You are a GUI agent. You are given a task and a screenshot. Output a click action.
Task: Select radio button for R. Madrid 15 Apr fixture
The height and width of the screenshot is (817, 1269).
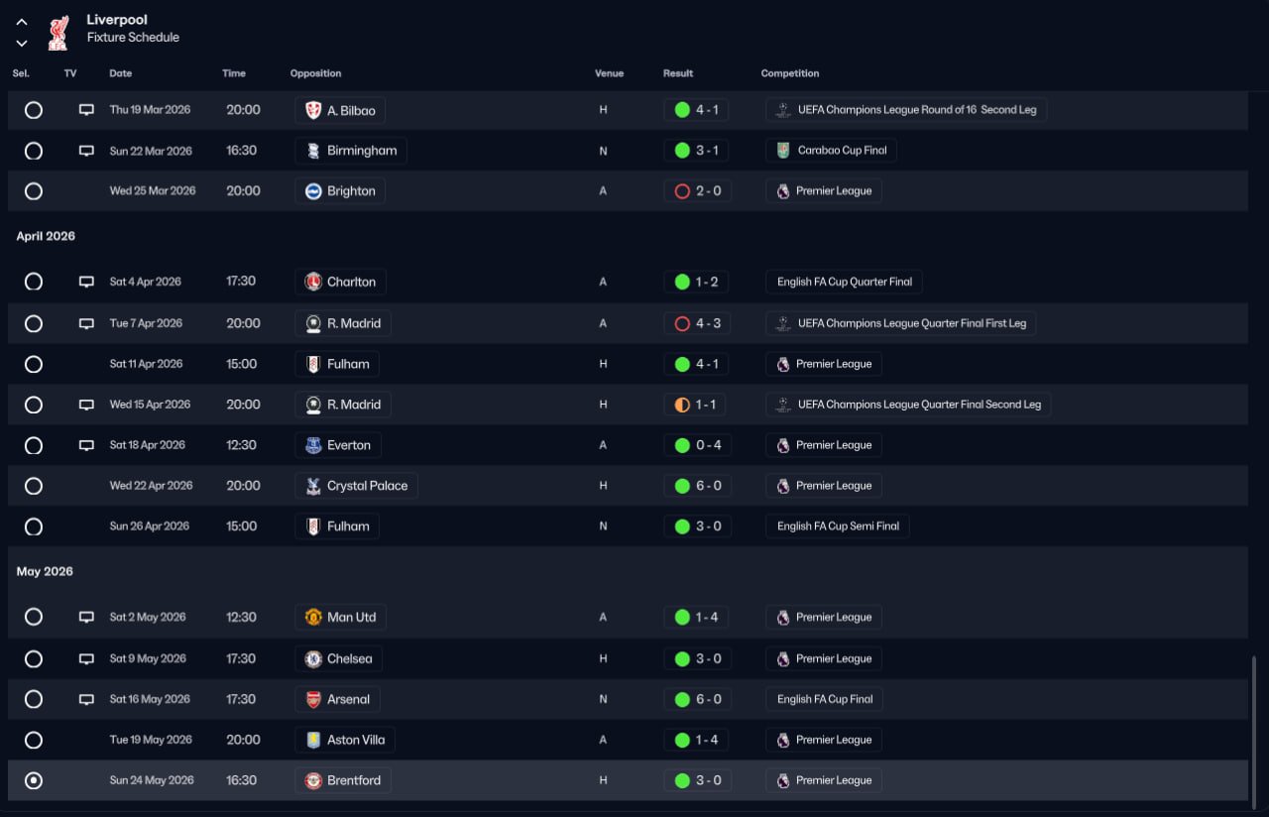pyautogui.click(x=34, y=405)
